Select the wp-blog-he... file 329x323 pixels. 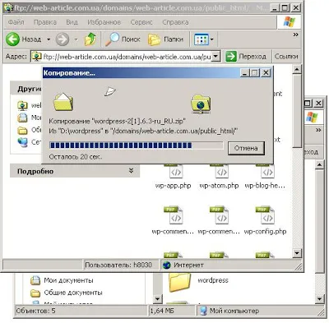point(265,176)
